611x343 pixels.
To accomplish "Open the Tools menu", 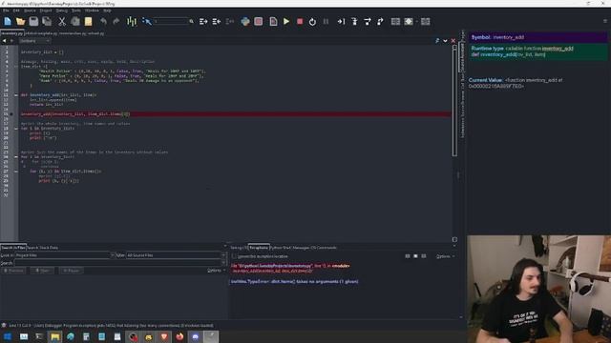I will pyautogui.click(x=76, y=10).
